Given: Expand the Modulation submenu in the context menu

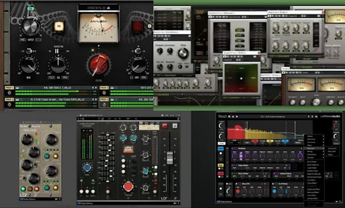Looking at the screenshot, I should [x=314, y=154].
